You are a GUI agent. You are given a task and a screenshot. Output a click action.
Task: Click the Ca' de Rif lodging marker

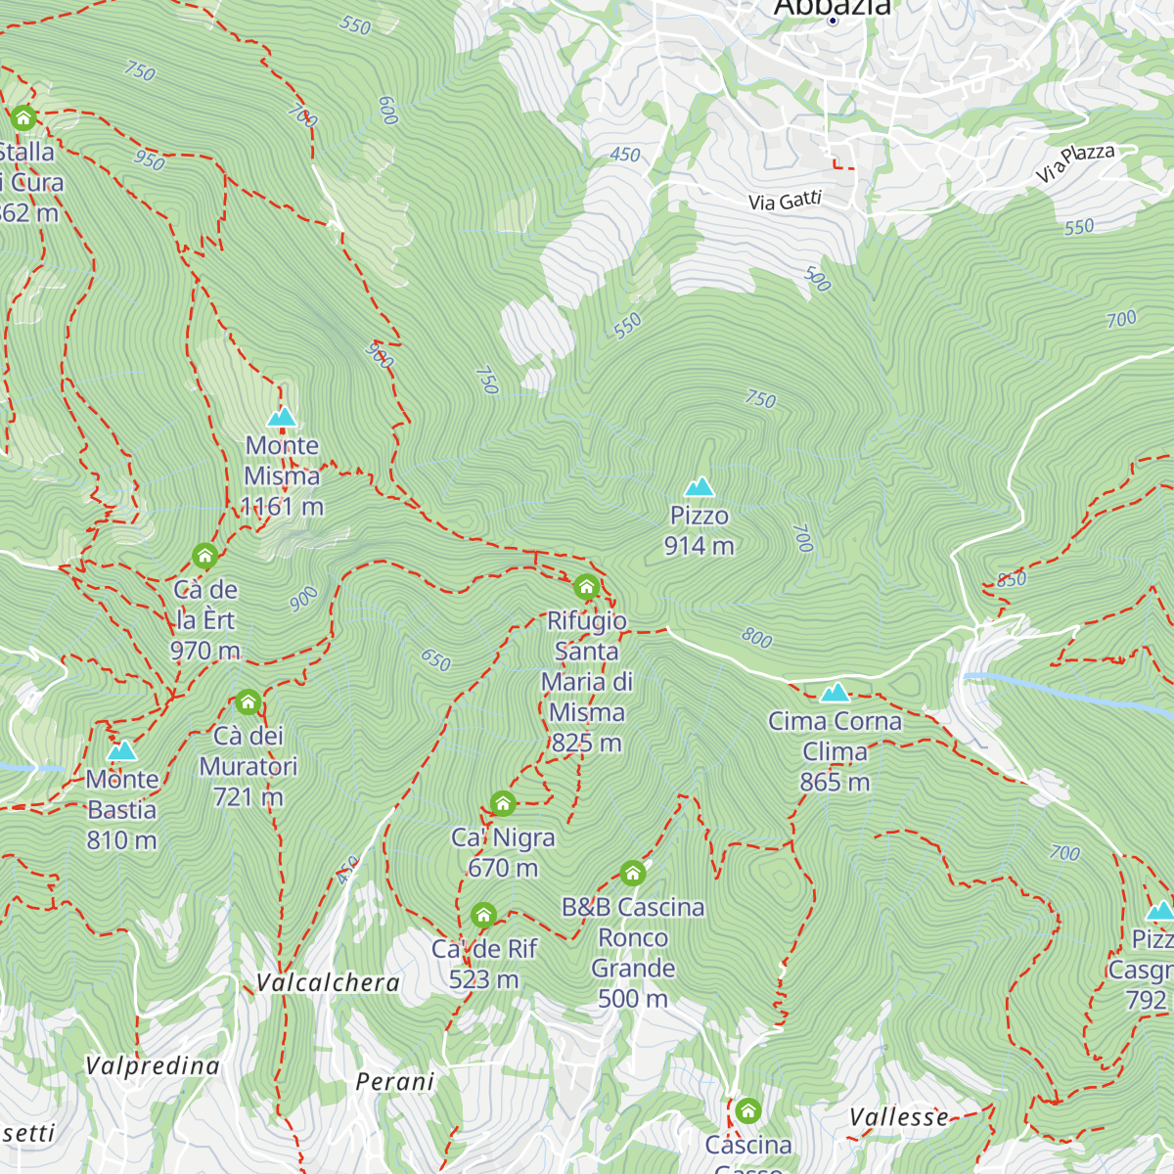[x=483, y=915]
